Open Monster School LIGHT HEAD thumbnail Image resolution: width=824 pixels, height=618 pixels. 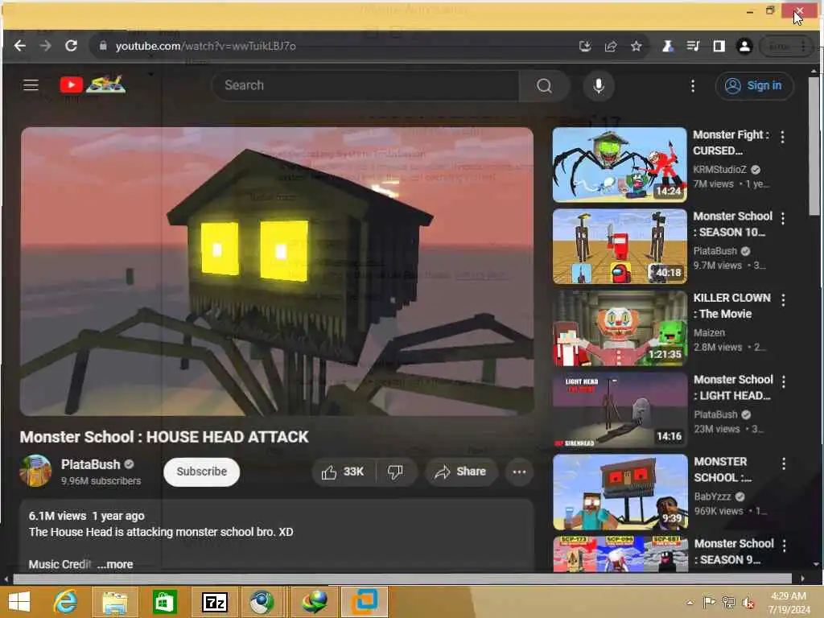click(620, 410)
